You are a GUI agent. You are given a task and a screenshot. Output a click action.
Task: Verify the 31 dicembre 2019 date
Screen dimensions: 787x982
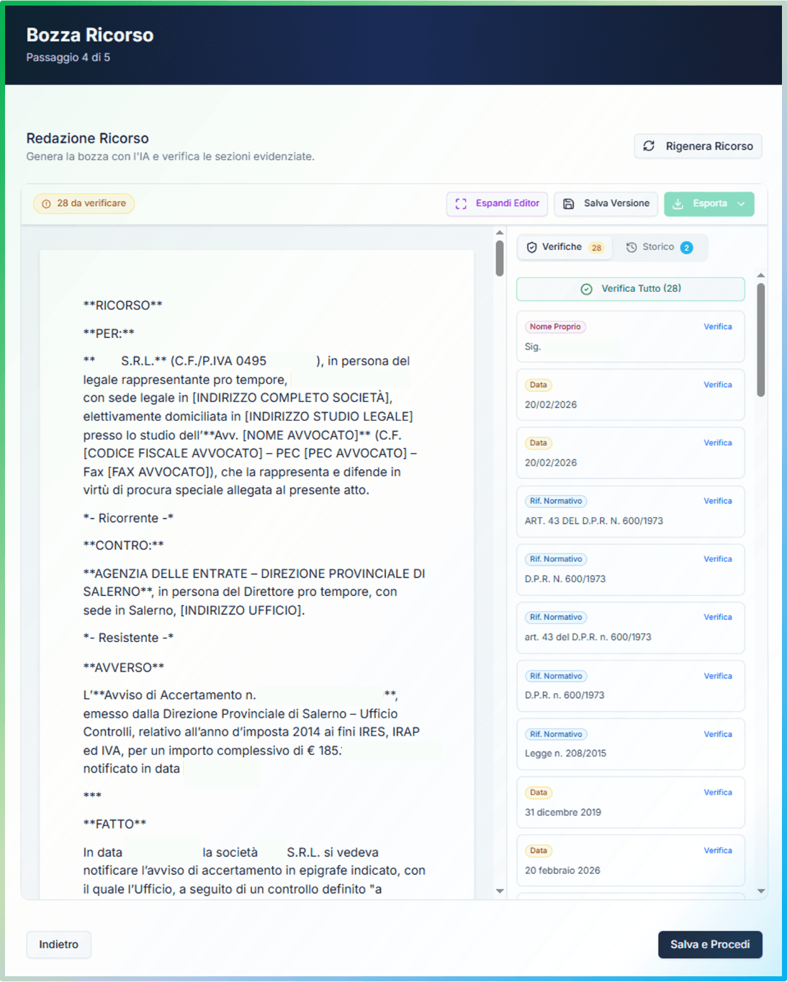point(717,793)
